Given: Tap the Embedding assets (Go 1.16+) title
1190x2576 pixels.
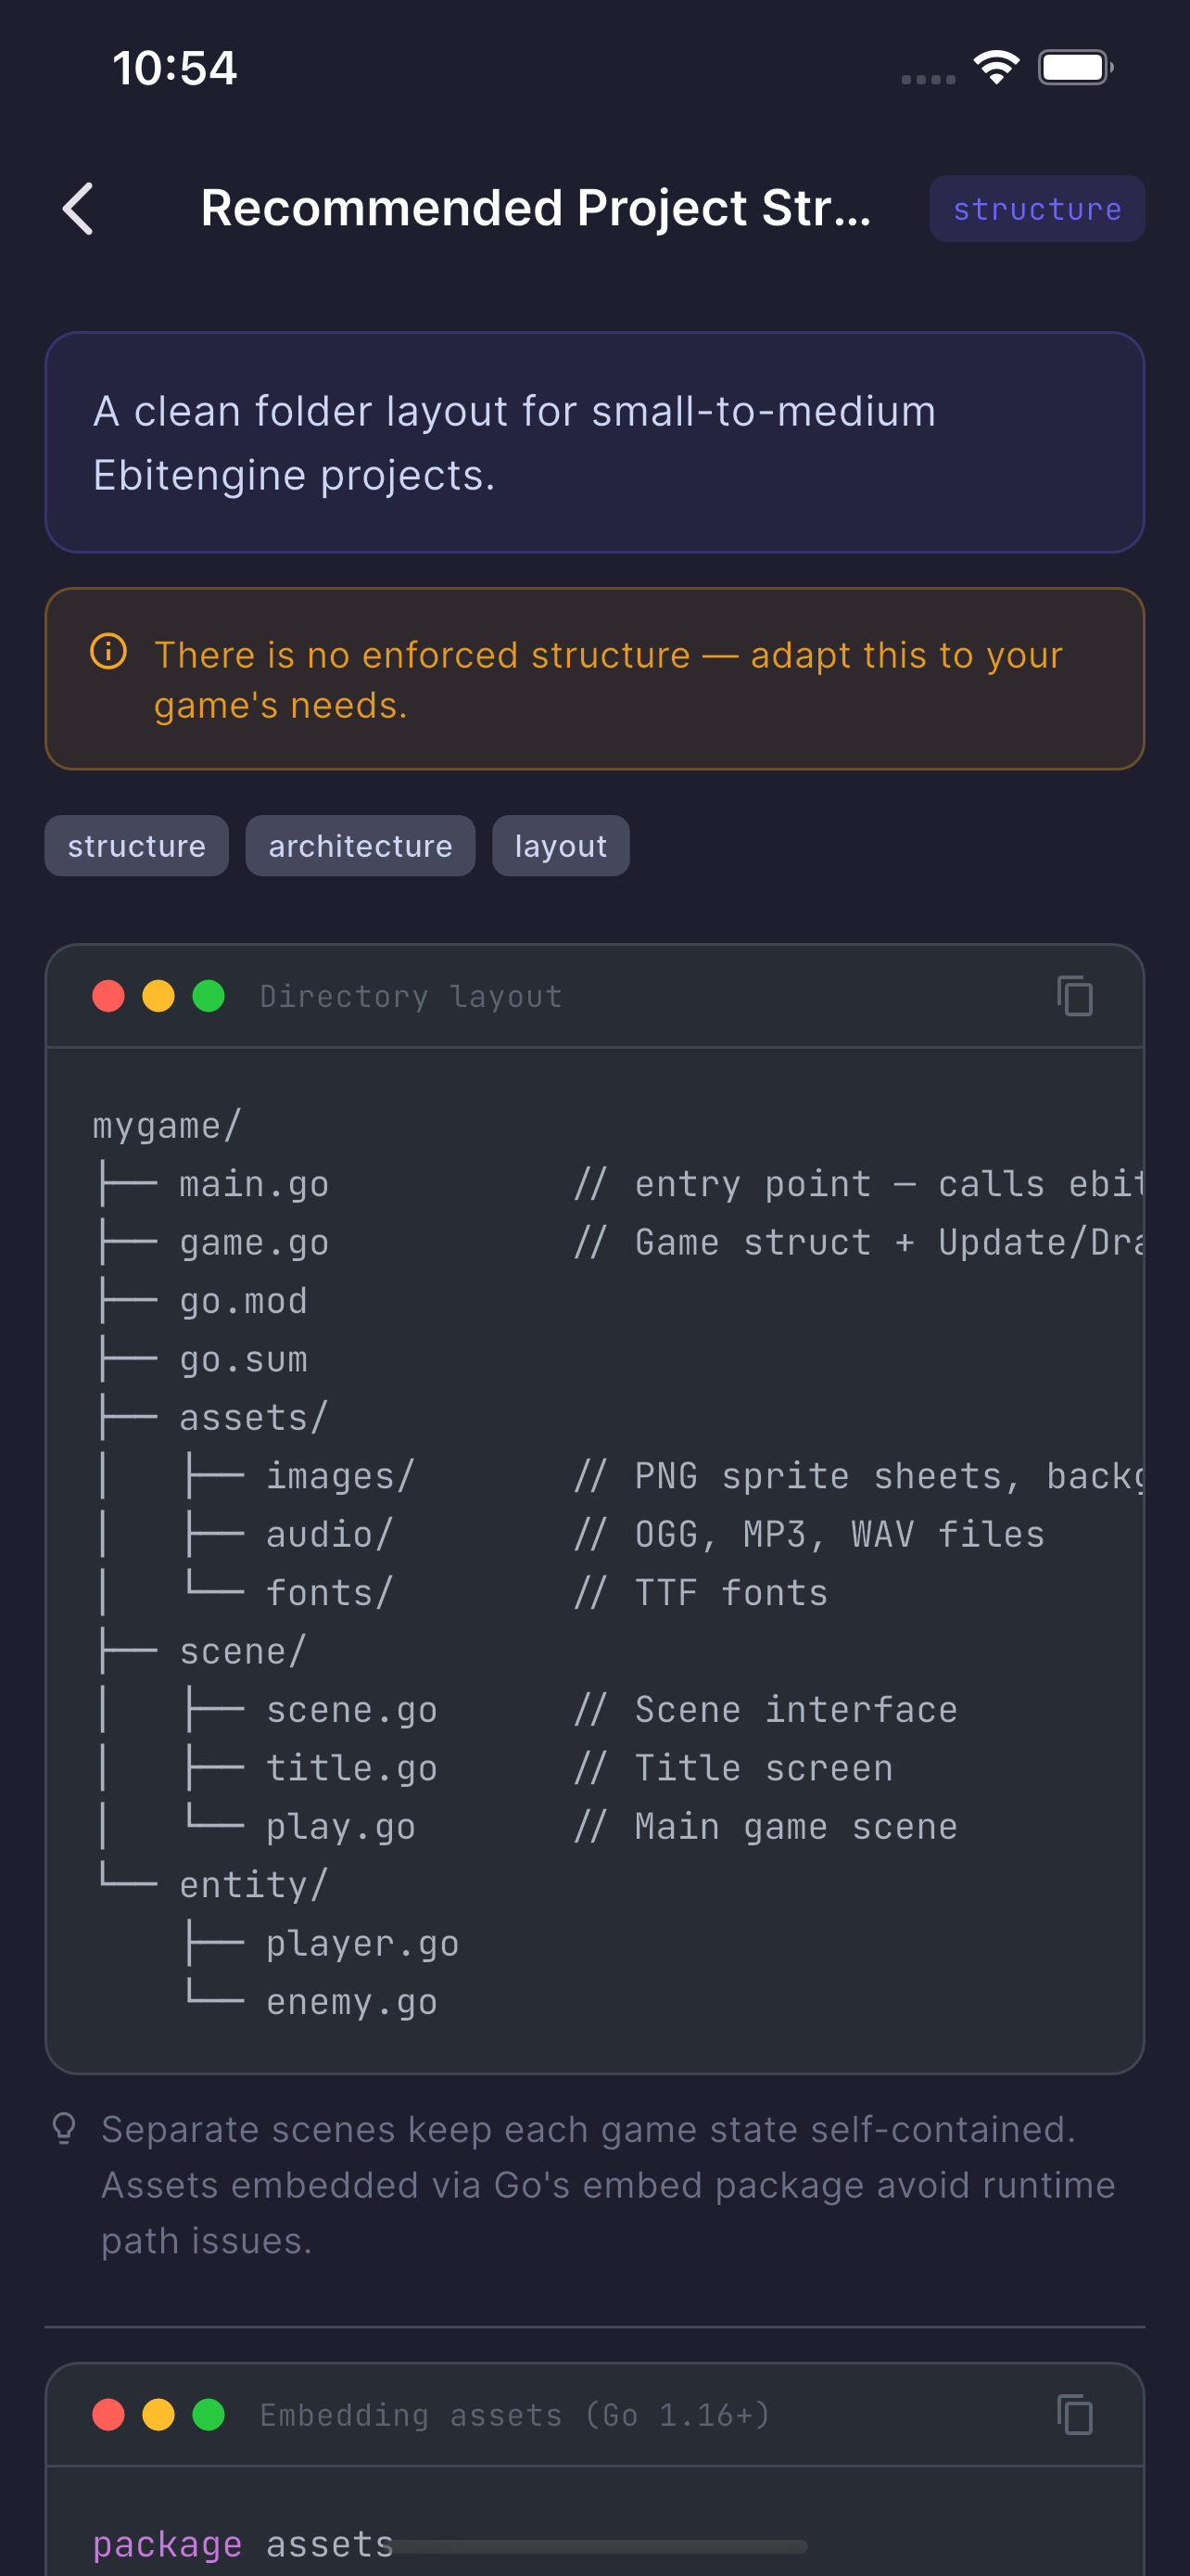Looking at the screenshot, I should pos(514,2415).
